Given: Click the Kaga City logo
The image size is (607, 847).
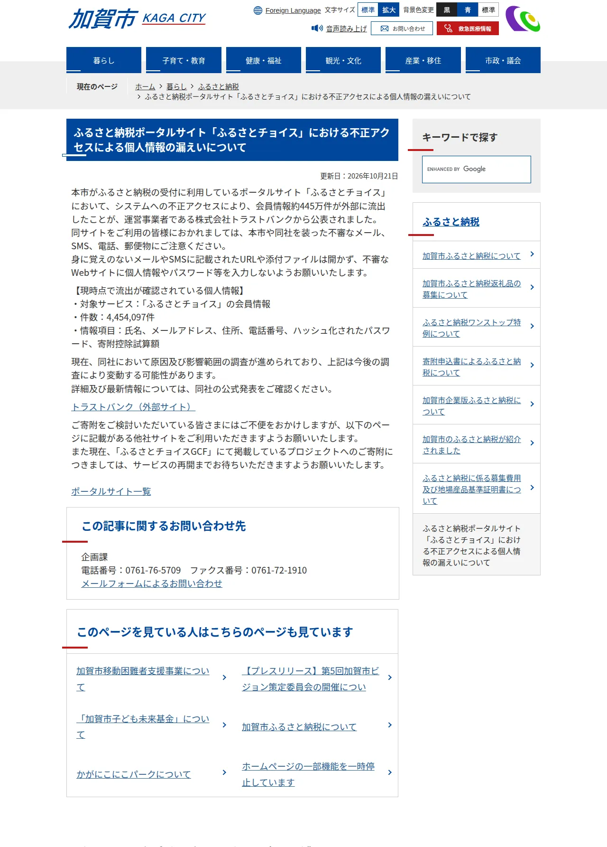Looking at the screenshot, I should point(137,19).
